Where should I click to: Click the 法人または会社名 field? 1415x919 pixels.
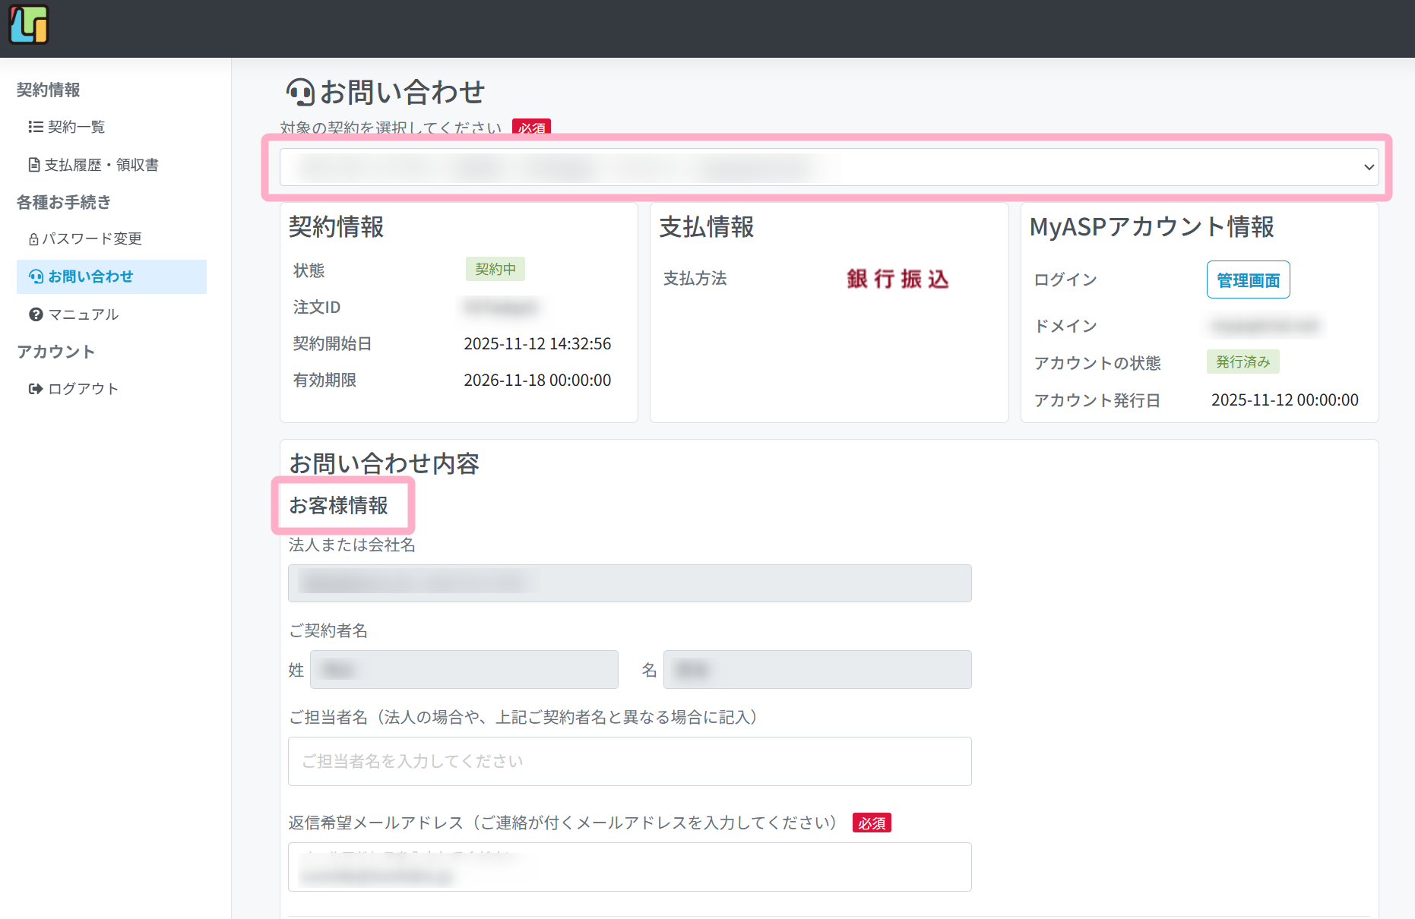(x=629, y=583)
